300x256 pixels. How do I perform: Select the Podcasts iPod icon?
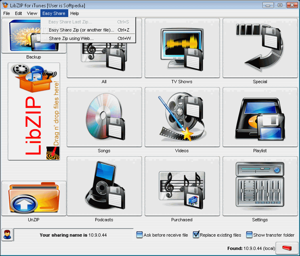pyautogui.click(x=104, y=186)
